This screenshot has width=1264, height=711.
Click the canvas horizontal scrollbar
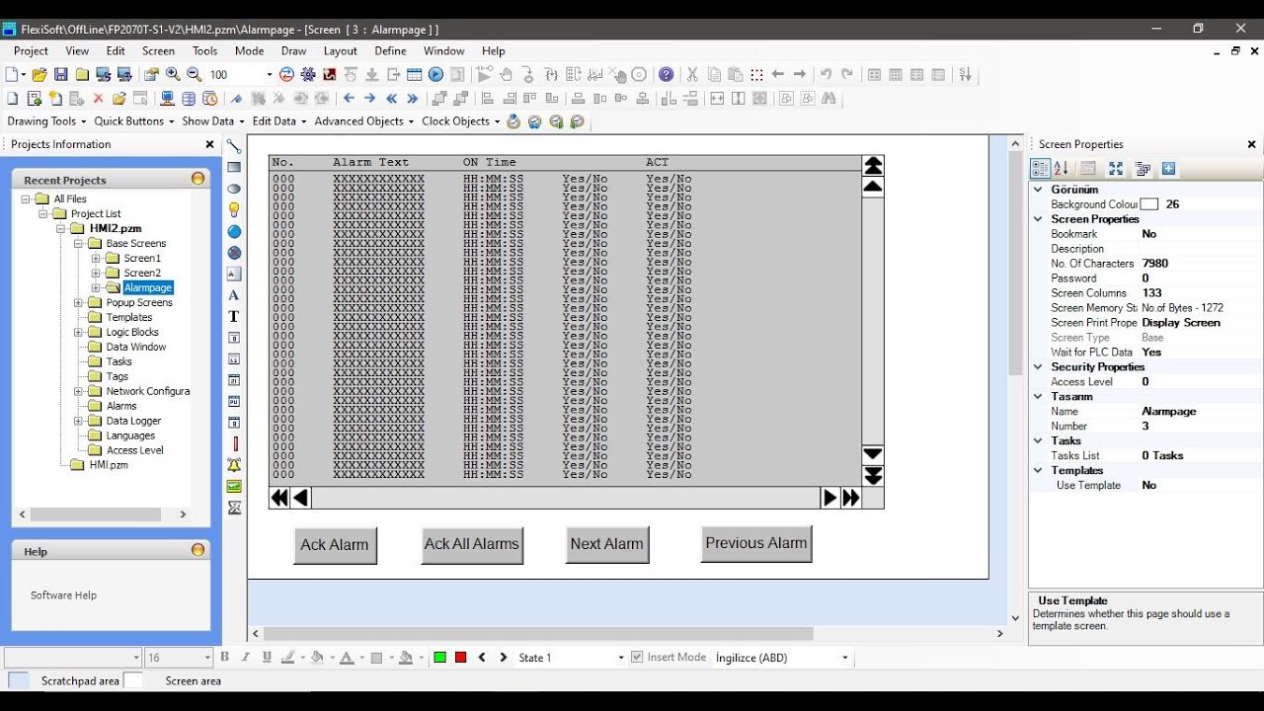click(538, 634)
